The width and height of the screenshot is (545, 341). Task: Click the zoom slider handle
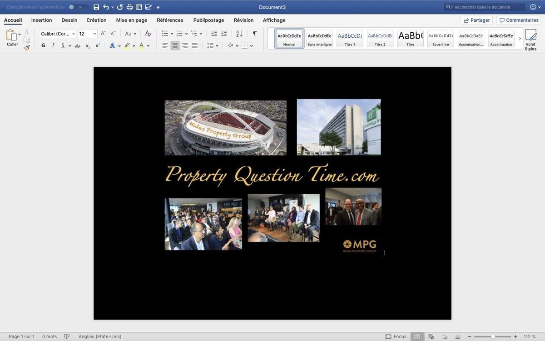coord(493,336)
